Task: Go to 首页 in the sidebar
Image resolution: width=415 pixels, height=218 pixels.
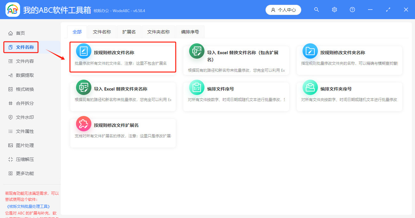Action: [20, 33]
